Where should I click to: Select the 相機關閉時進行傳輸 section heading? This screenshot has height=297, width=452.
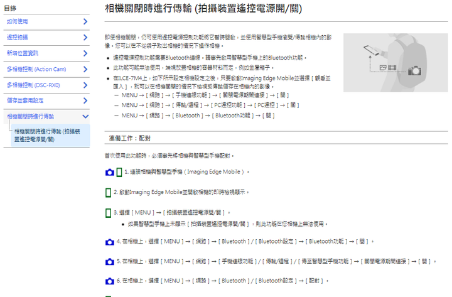[31, 117]
